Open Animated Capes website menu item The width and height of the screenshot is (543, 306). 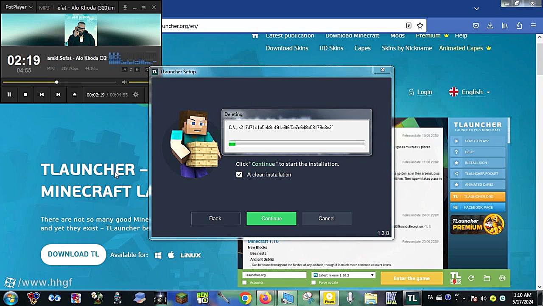tap(465, 48)
